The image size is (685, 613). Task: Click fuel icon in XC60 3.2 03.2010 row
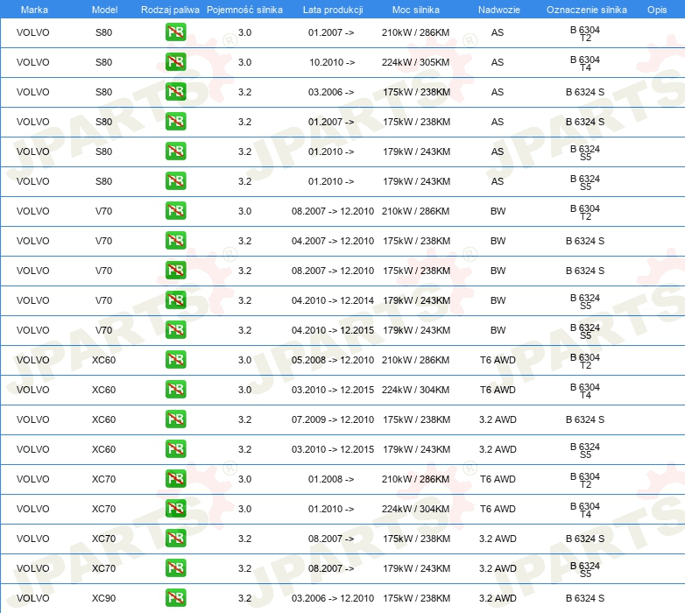click(x=175, y=449)
